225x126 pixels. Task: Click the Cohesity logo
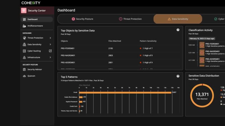31,3
